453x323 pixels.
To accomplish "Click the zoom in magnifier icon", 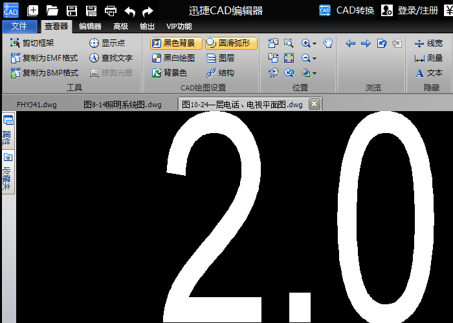I will [305, 43].
